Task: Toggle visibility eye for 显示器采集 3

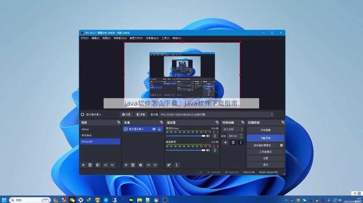Action: coord(154,129)
